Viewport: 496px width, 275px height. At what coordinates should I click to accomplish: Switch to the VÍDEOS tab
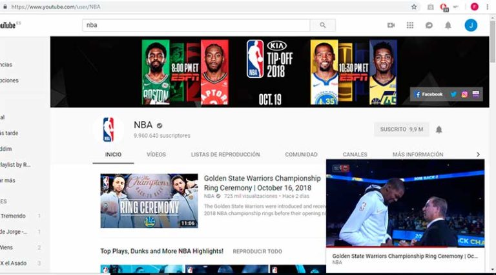[156, 155]
